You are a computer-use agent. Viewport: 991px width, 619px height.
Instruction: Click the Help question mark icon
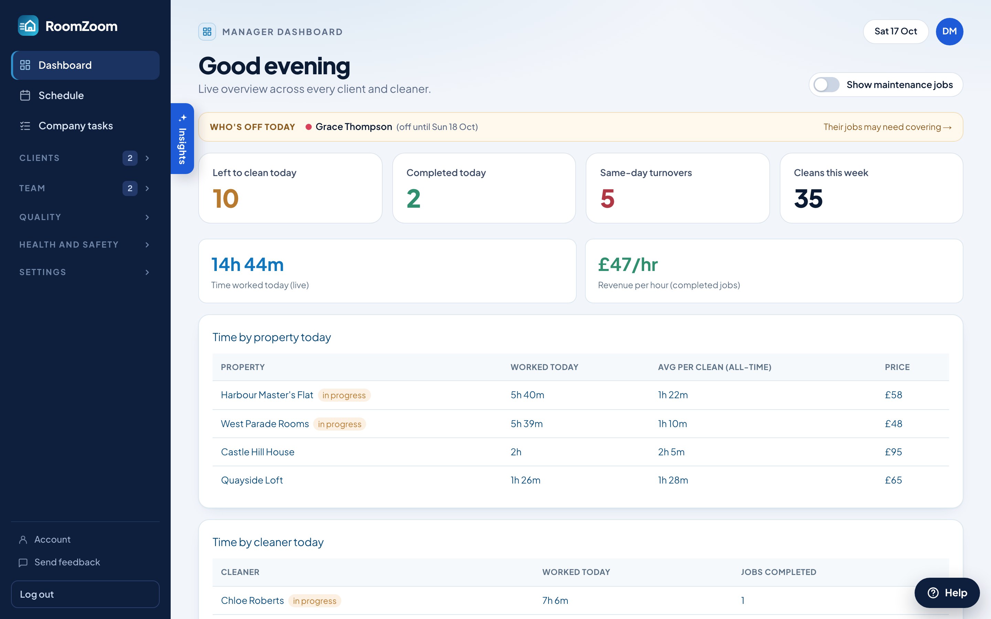pyautogui.click(x=933, y=593)
